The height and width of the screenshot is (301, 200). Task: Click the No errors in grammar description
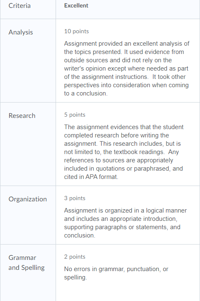pos(116,273)
